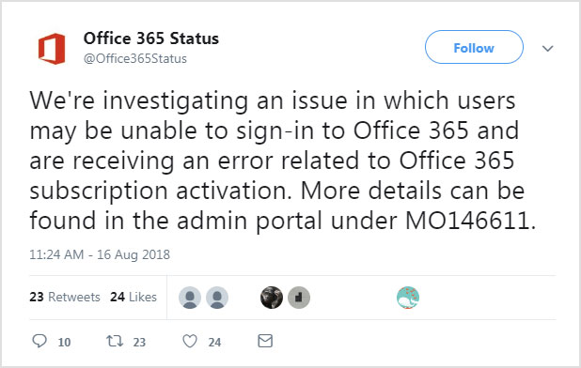This screenshot has height=368, width=581.
Task: Click the retweet arrows icon
Action: pyautogui.click(x=115, y=341)
